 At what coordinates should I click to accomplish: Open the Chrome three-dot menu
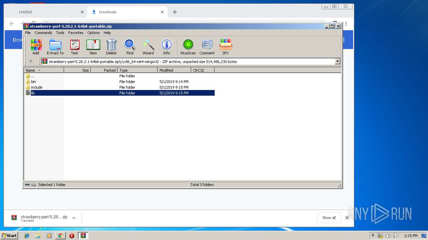[346, 24]
